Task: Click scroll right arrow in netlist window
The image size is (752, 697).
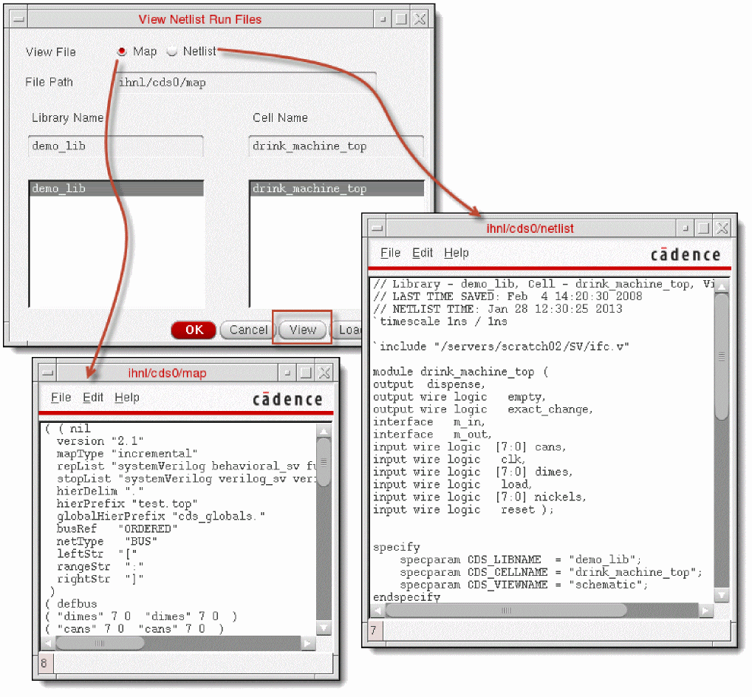Action: [705, 611]
